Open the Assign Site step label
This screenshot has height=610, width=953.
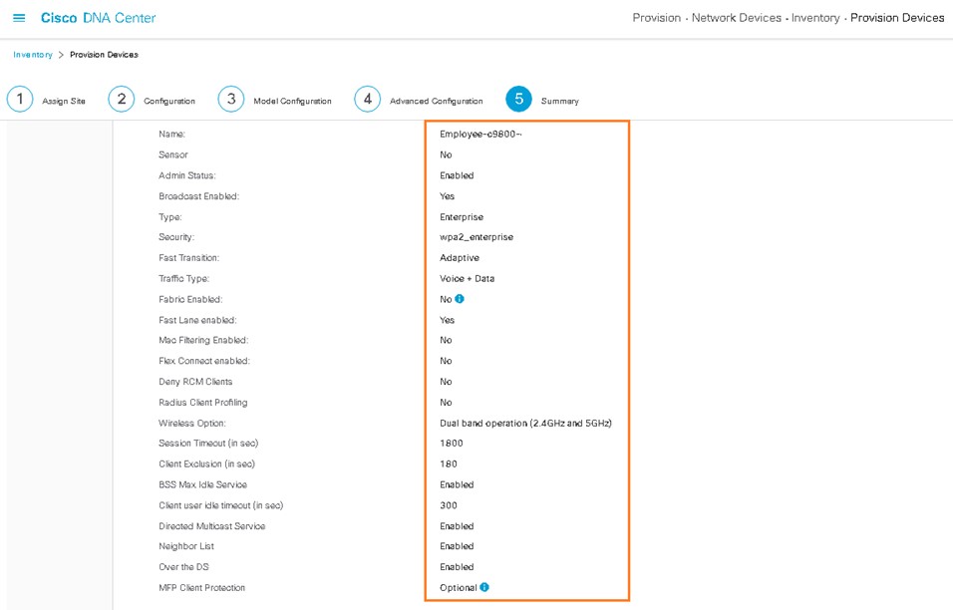point(64,101)
